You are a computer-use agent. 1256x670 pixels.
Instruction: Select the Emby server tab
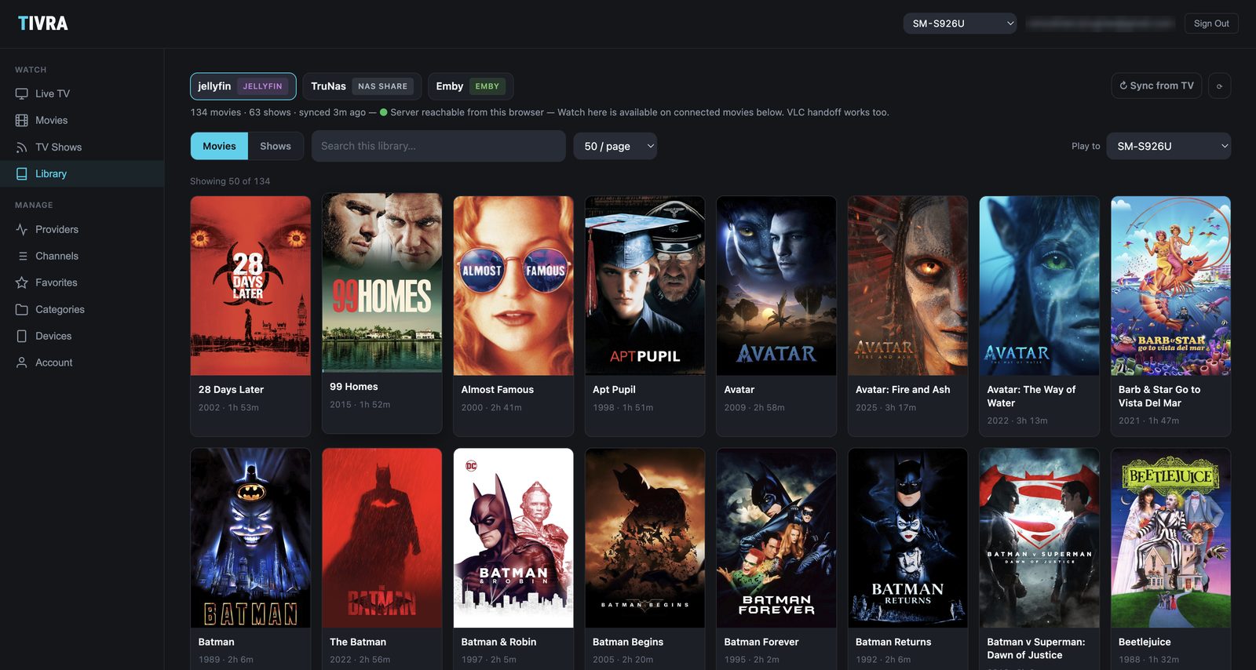click(470, 86)
